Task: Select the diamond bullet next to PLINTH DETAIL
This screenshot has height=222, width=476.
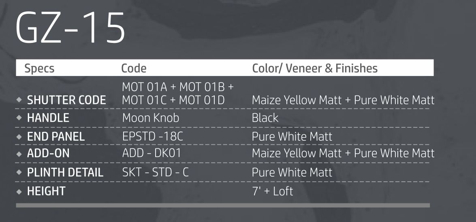Action: (x=19, y=173)
